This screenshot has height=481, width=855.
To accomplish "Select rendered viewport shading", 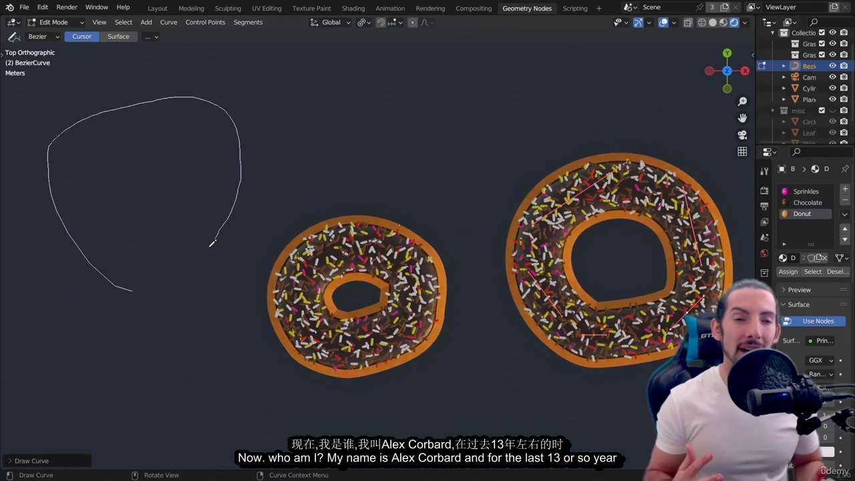I will pyautogui.click(x=734, y=22).
